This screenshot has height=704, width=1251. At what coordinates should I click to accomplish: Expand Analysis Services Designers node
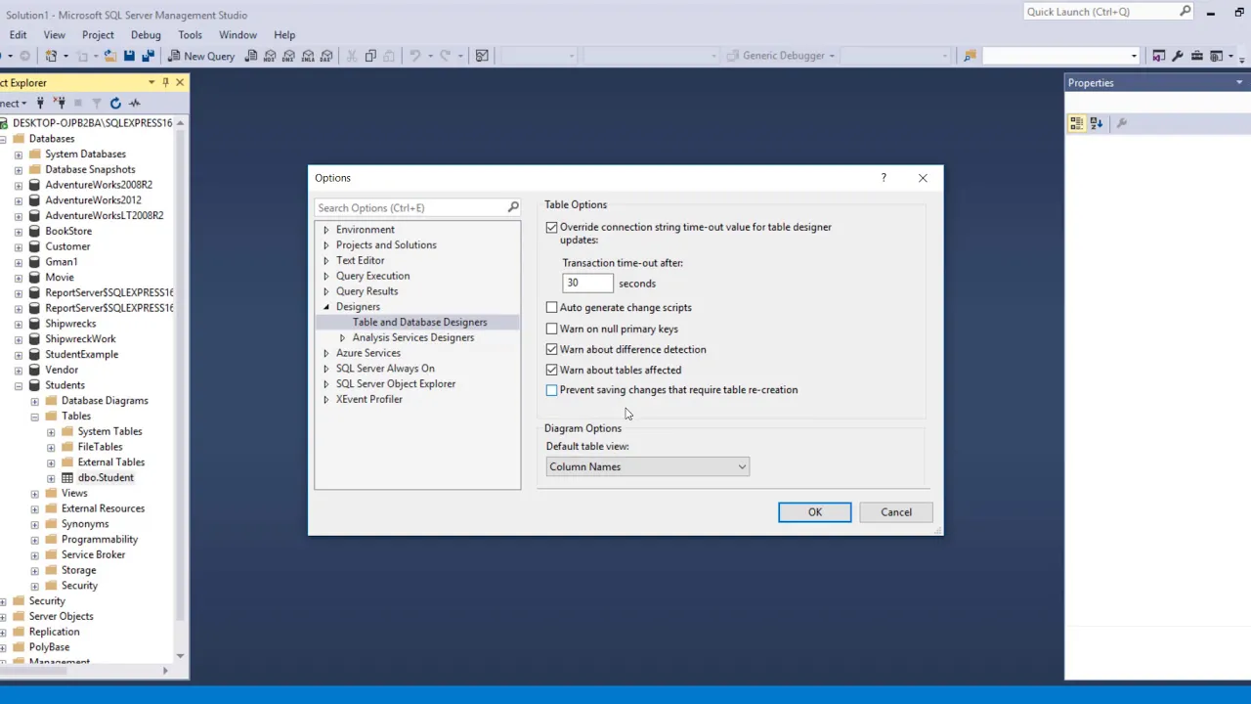[342, 337]
